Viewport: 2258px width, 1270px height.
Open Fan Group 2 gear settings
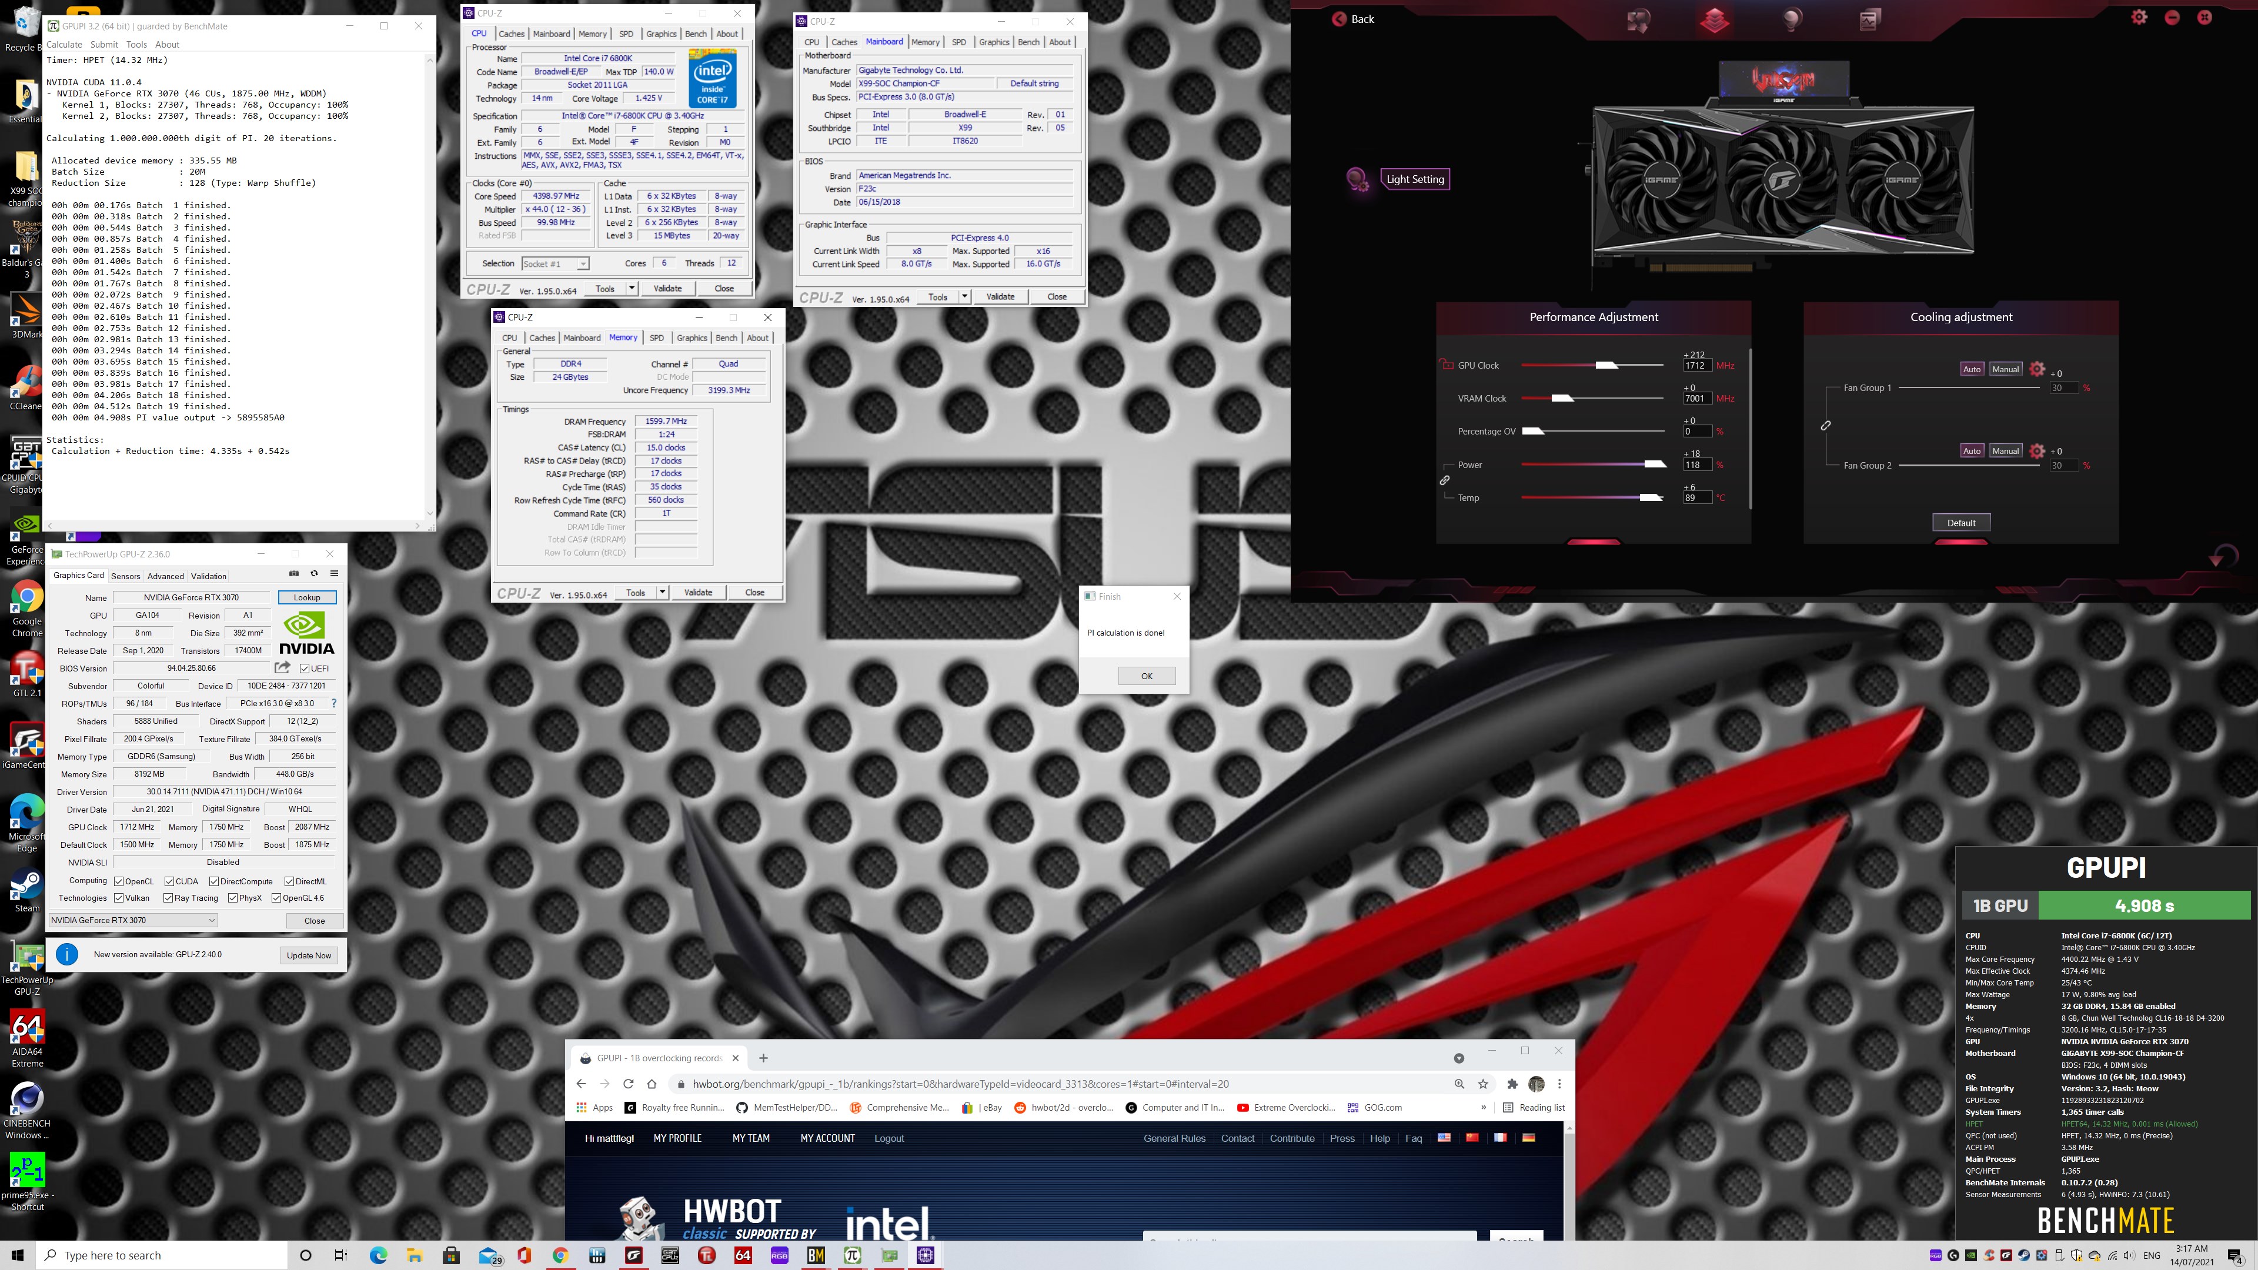pyautogui.click(x=2037, y=450)
